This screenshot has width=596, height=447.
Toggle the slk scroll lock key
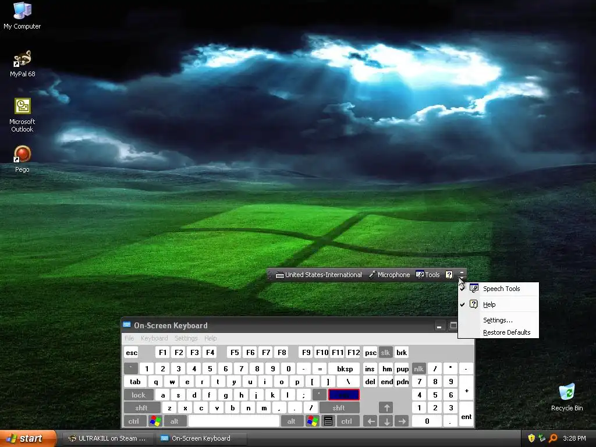[385, 352]
